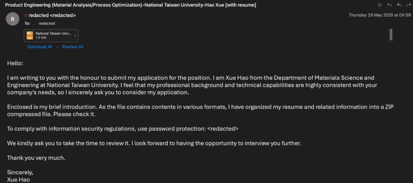Forward this email with the forward arrow
Screen dimensions: 413x183
tap(409, 5)
